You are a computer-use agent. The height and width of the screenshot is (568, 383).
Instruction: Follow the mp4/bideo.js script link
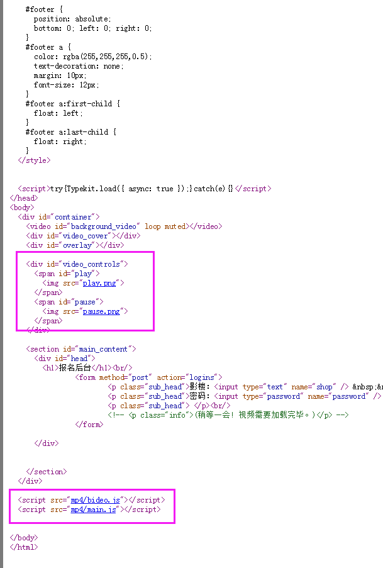tap(96, 500)
